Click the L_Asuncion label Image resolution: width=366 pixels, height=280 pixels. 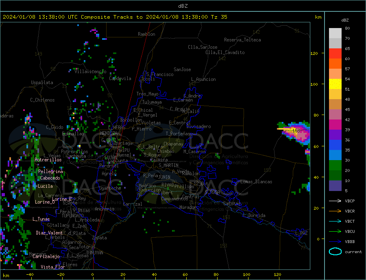pos(204,79)
